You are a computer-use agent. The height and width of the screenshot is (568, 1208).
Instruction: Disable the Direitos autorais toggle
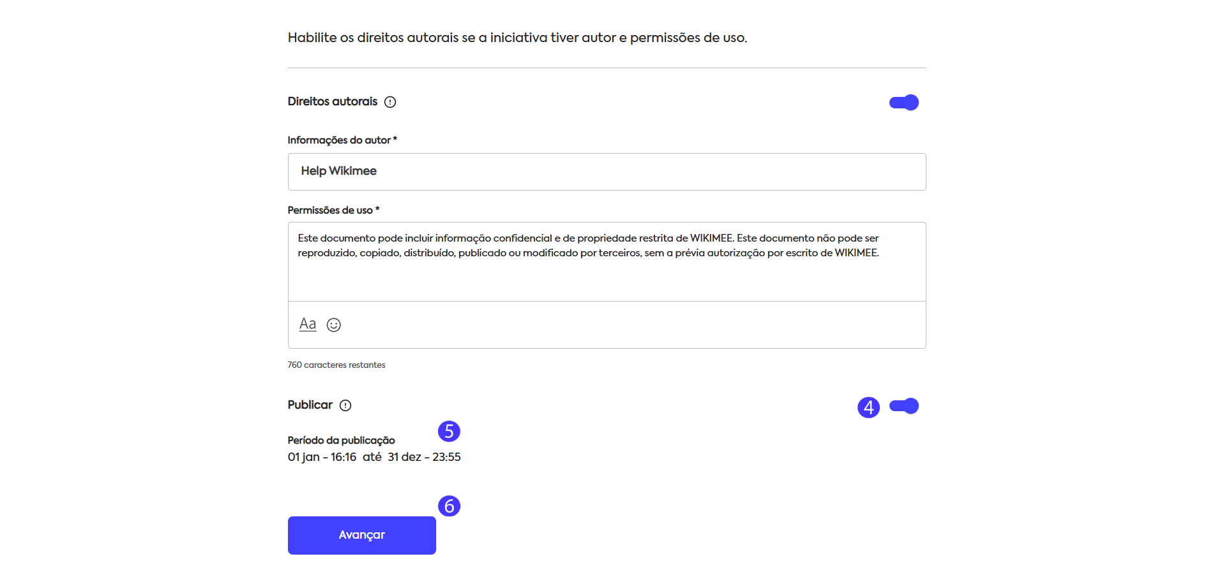click(x=903, y=103)
